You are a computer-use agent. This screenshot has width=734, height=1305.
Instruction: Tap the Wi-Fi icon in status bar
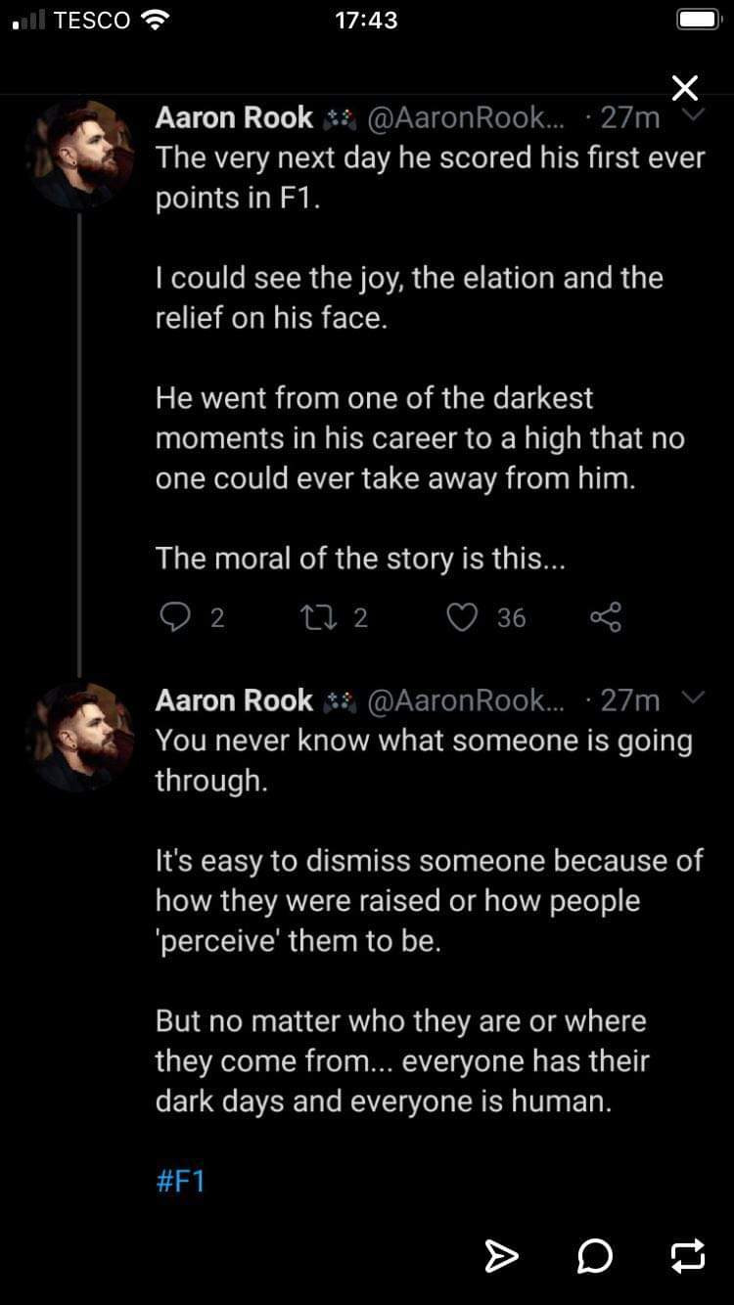(155, 21)
